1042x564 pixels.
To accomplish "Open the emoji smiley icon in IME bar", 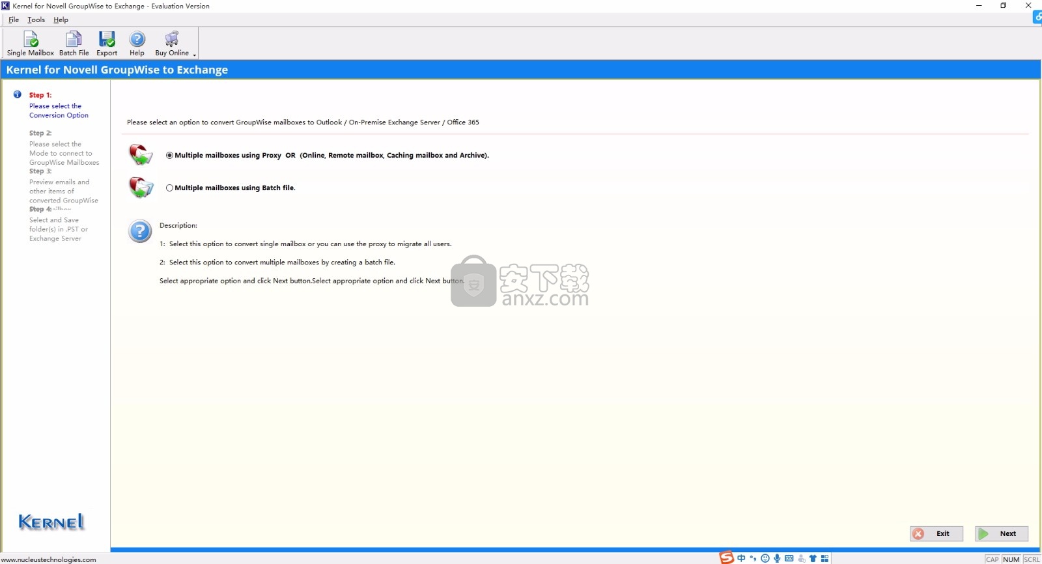I will (x=765, y=558).
